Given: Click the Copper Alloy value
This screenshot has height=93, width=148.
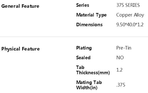Looking at the screenshot, I should [130, 15].
